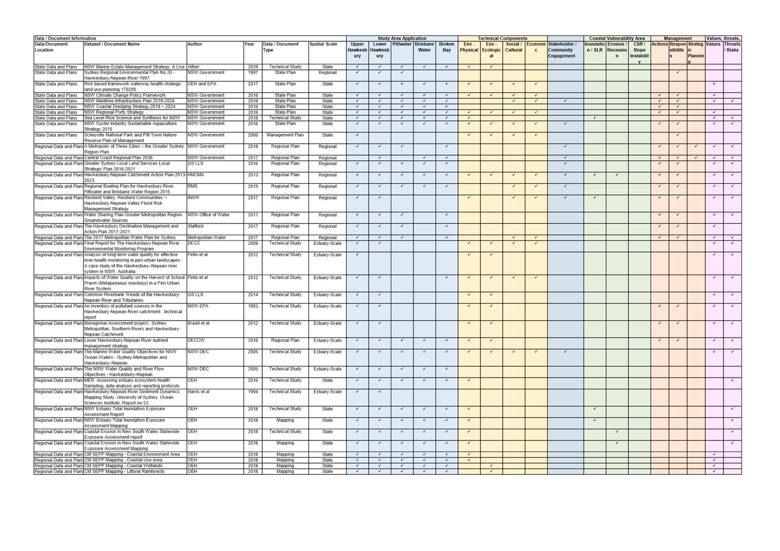
Task: Select the 'Broken Bay' column header
Action: (447, 52)
